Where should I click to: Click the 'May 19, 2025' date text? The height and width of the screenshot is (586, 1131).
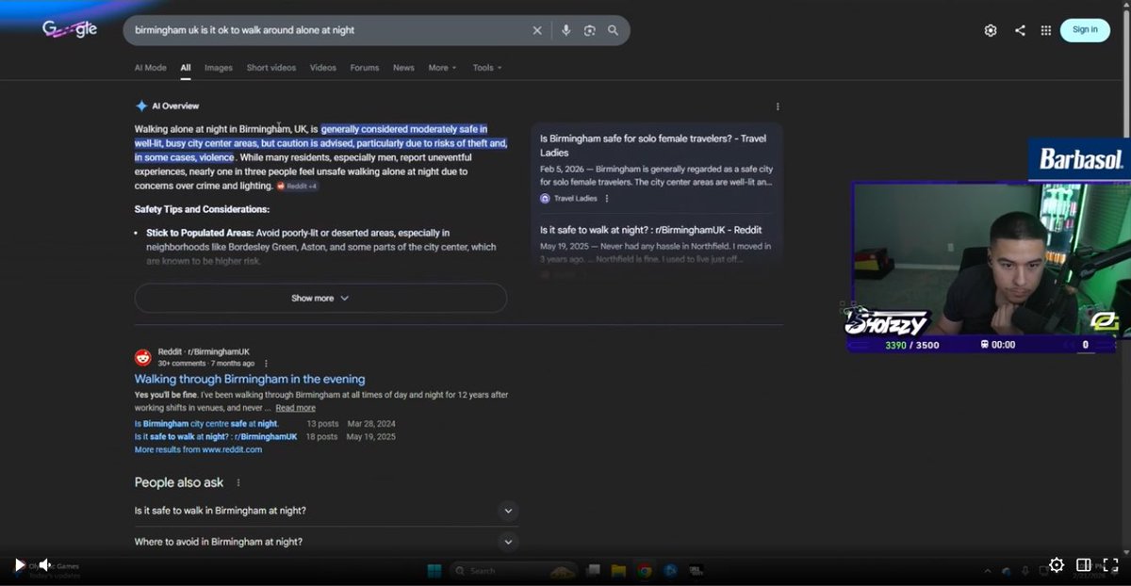point(370,437)
